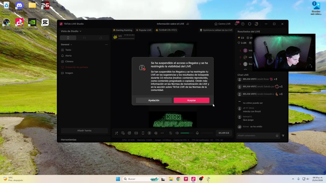Click Optimiza la calidad de los LIVE
Image resolution: width=326 pixels, height=183 pixels.
click(x=216, y=30)
